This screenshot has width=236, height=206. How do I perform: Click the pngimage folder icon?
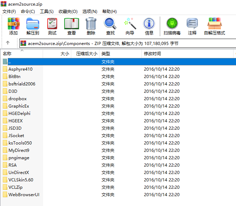click(5, 158)
